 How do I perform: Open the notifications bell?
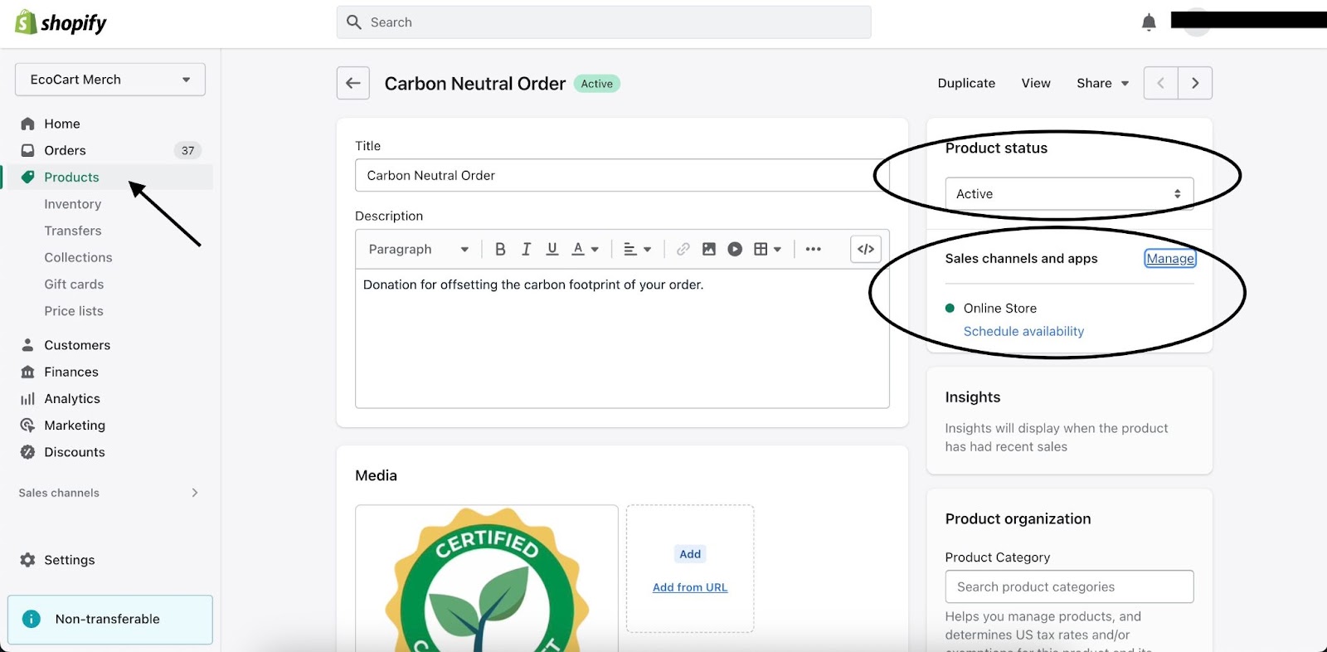(x=1149, y=22)
